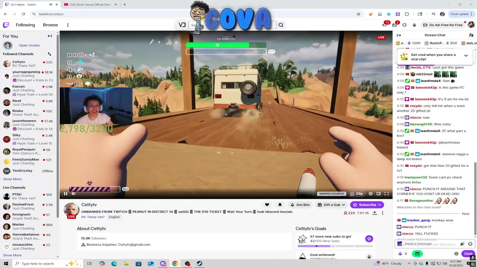
Task: Click the new subs goal progress bar
Action: click(335, 246)
